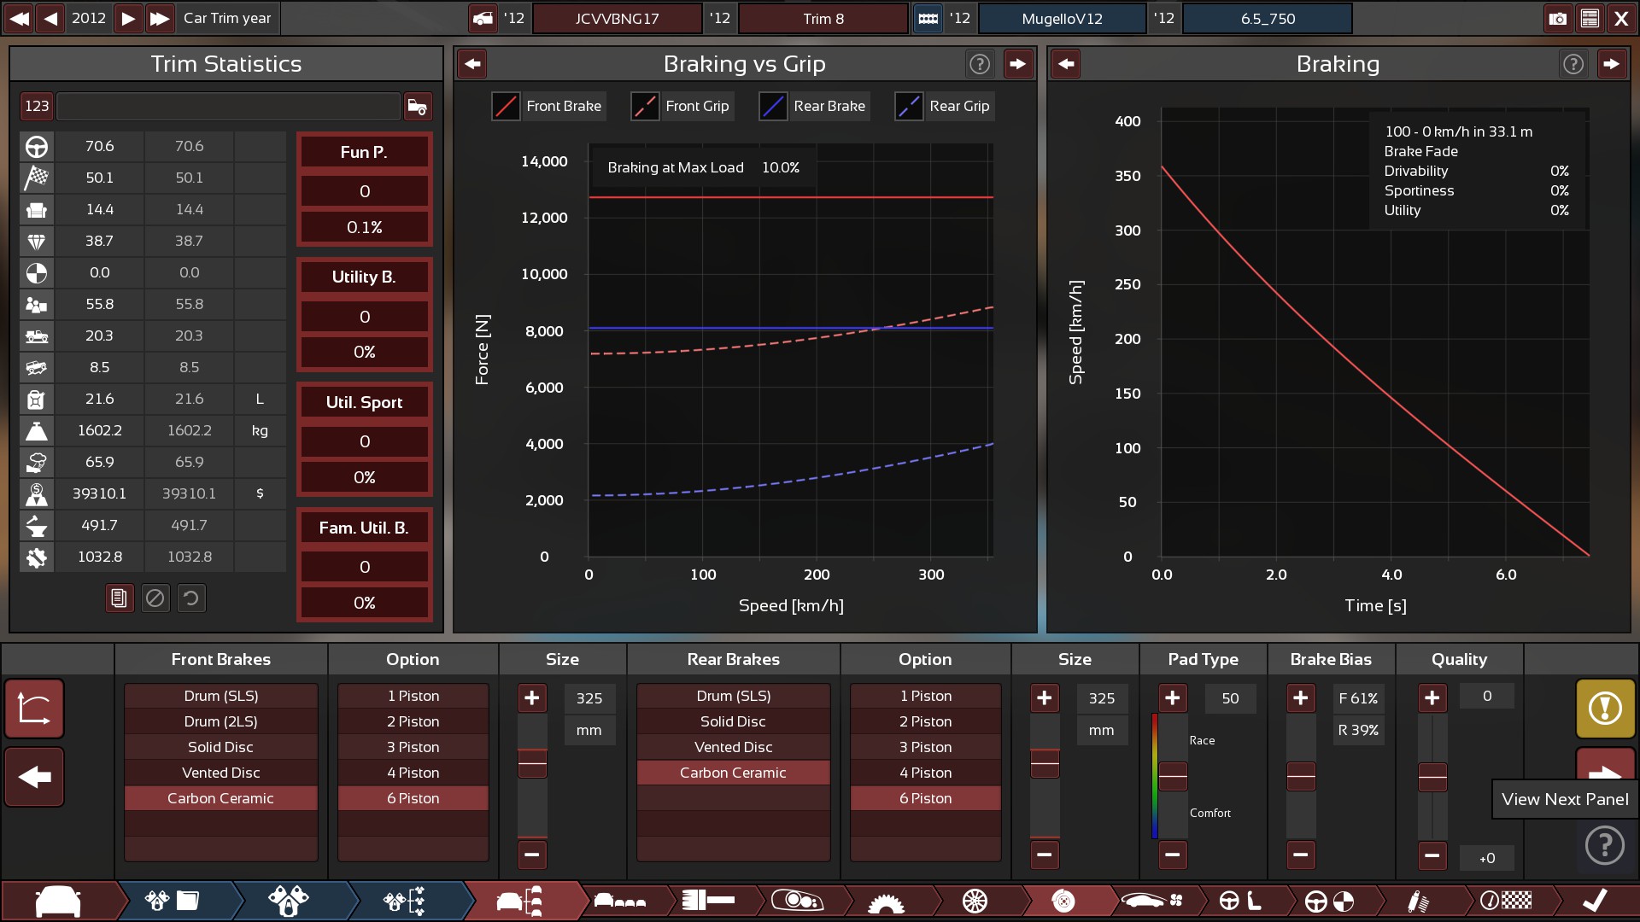Advance car trim year by one
Viewport: 1640px width, 922px height.
128,18
